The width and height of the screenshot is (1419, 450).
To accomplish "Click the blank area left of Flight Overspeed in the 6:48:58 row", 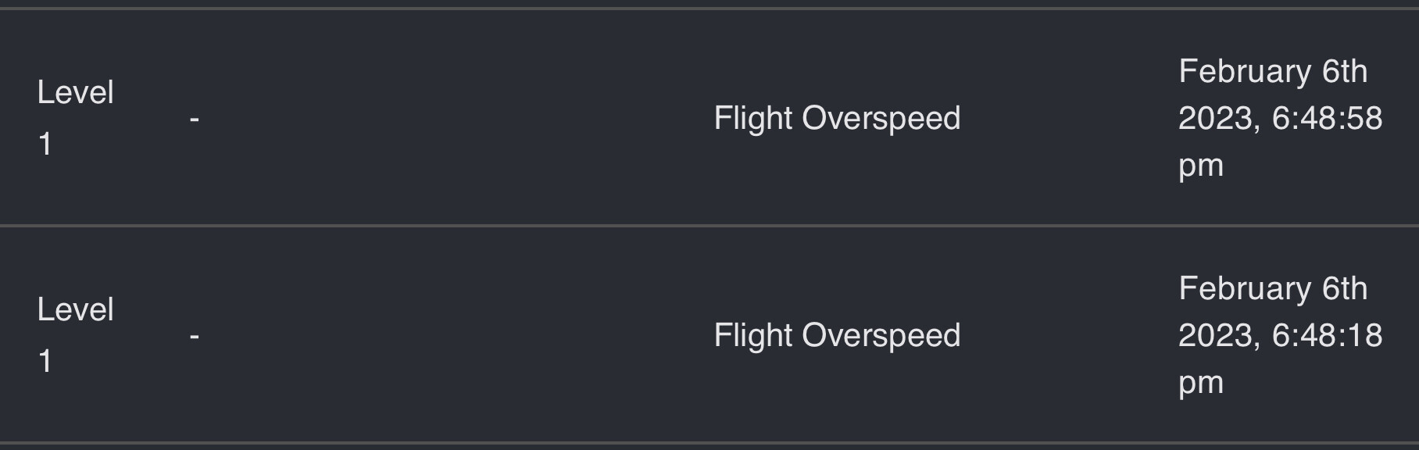I will click(x=453, y=119).
